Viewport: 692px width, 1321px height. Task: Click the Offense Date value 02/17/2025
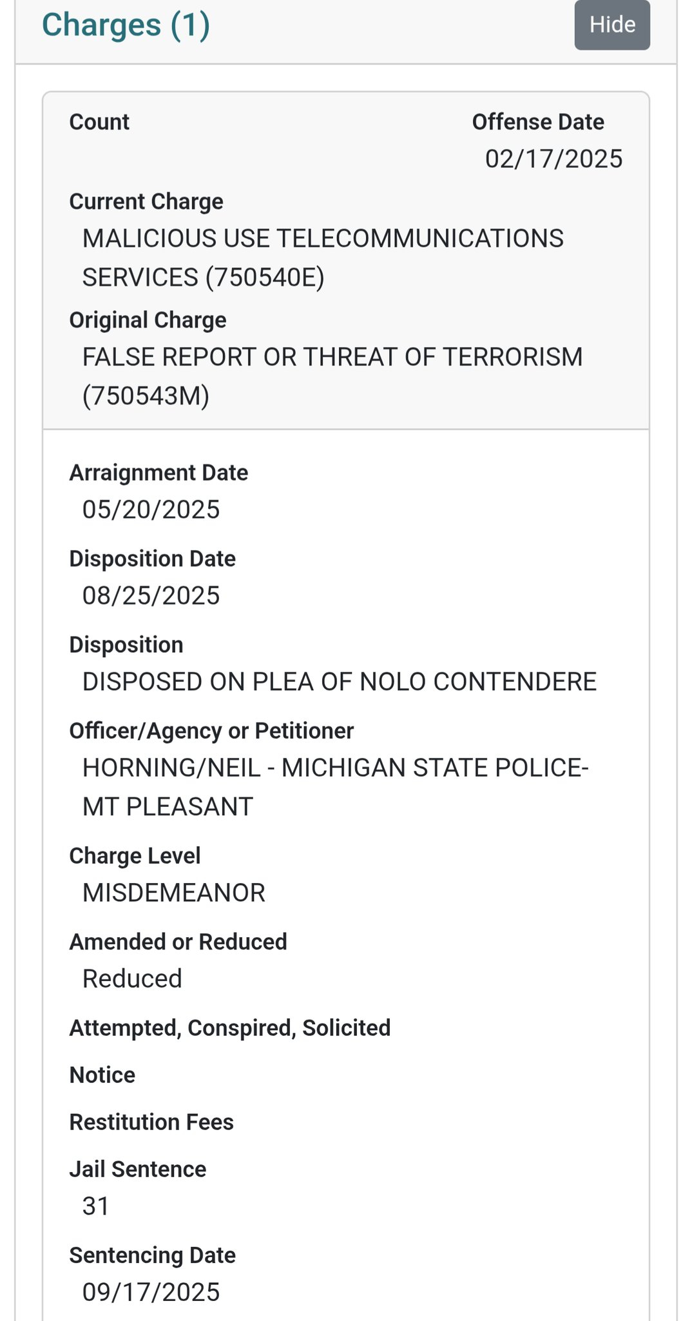click(x=553, y=159)
